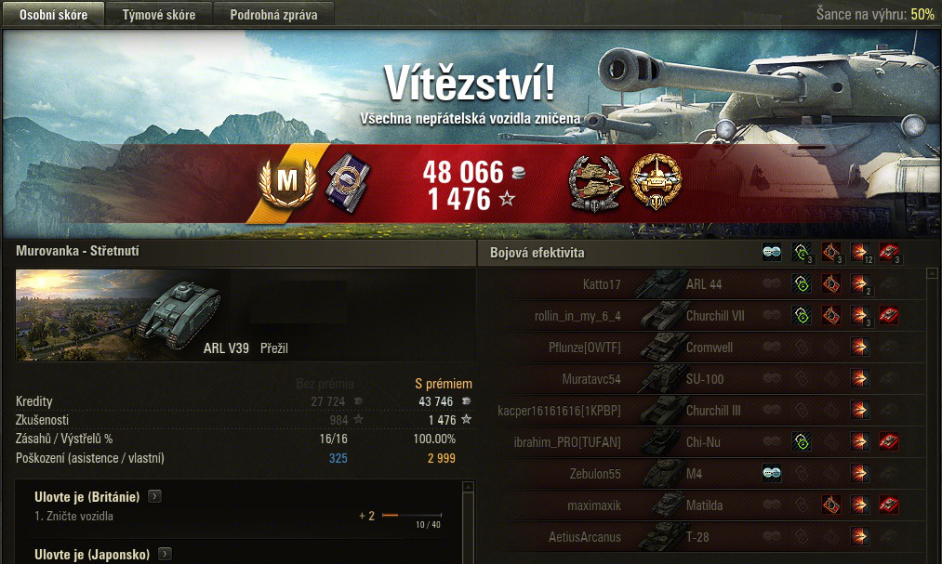Click the spotted vehicles header icon
Viewport: 942px width, 564px height.
pyautogui.click(x=772, y=253)
